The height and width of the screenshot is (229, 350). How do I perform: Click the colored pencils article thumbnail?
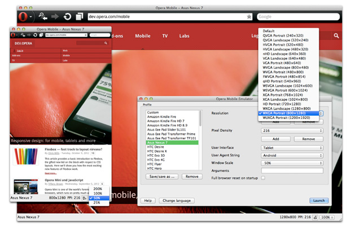pos(26,156)
